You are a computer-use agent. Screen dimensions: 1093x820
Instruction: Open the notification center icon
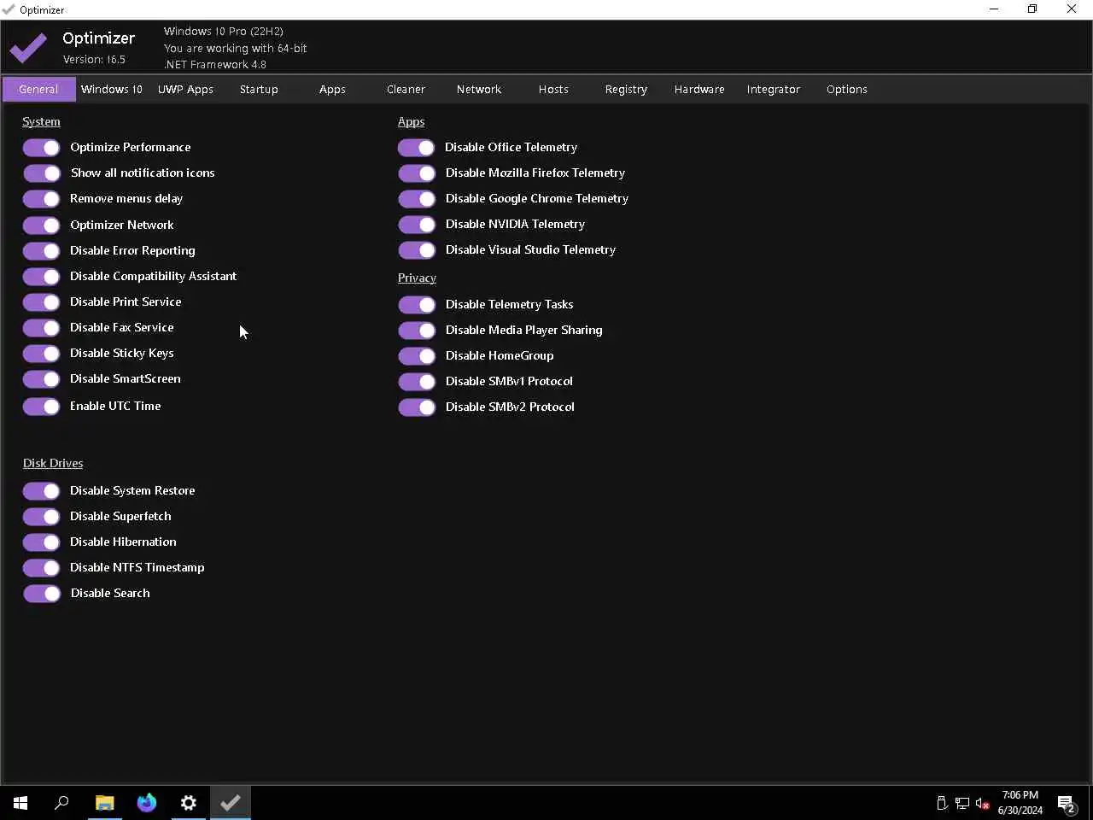pos(1066,803)
